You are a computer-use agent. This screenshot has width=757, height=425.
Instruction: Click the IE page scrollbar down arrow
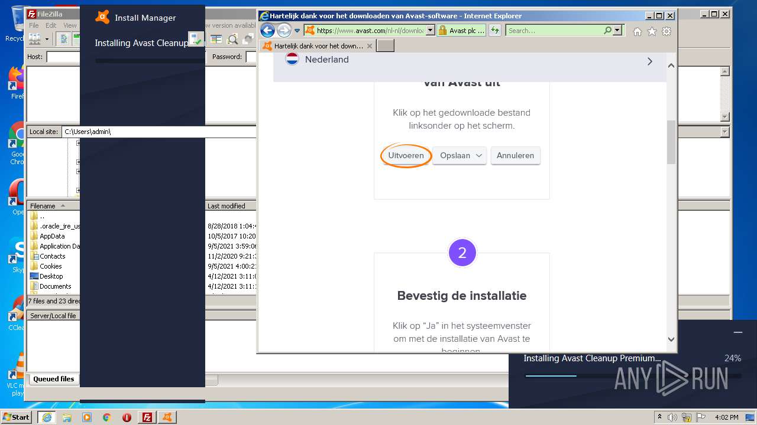671,339
